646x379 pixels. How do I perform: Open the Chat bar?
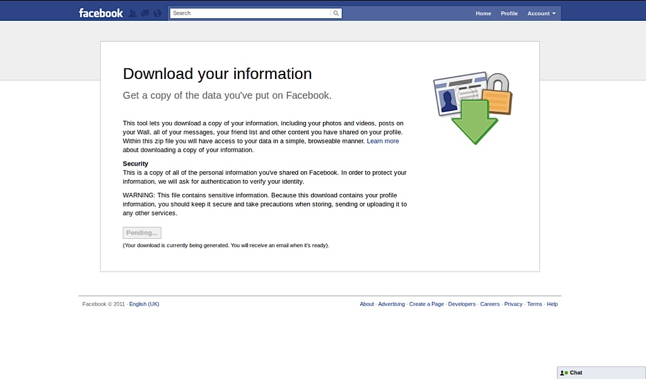(x=601, y=373)
